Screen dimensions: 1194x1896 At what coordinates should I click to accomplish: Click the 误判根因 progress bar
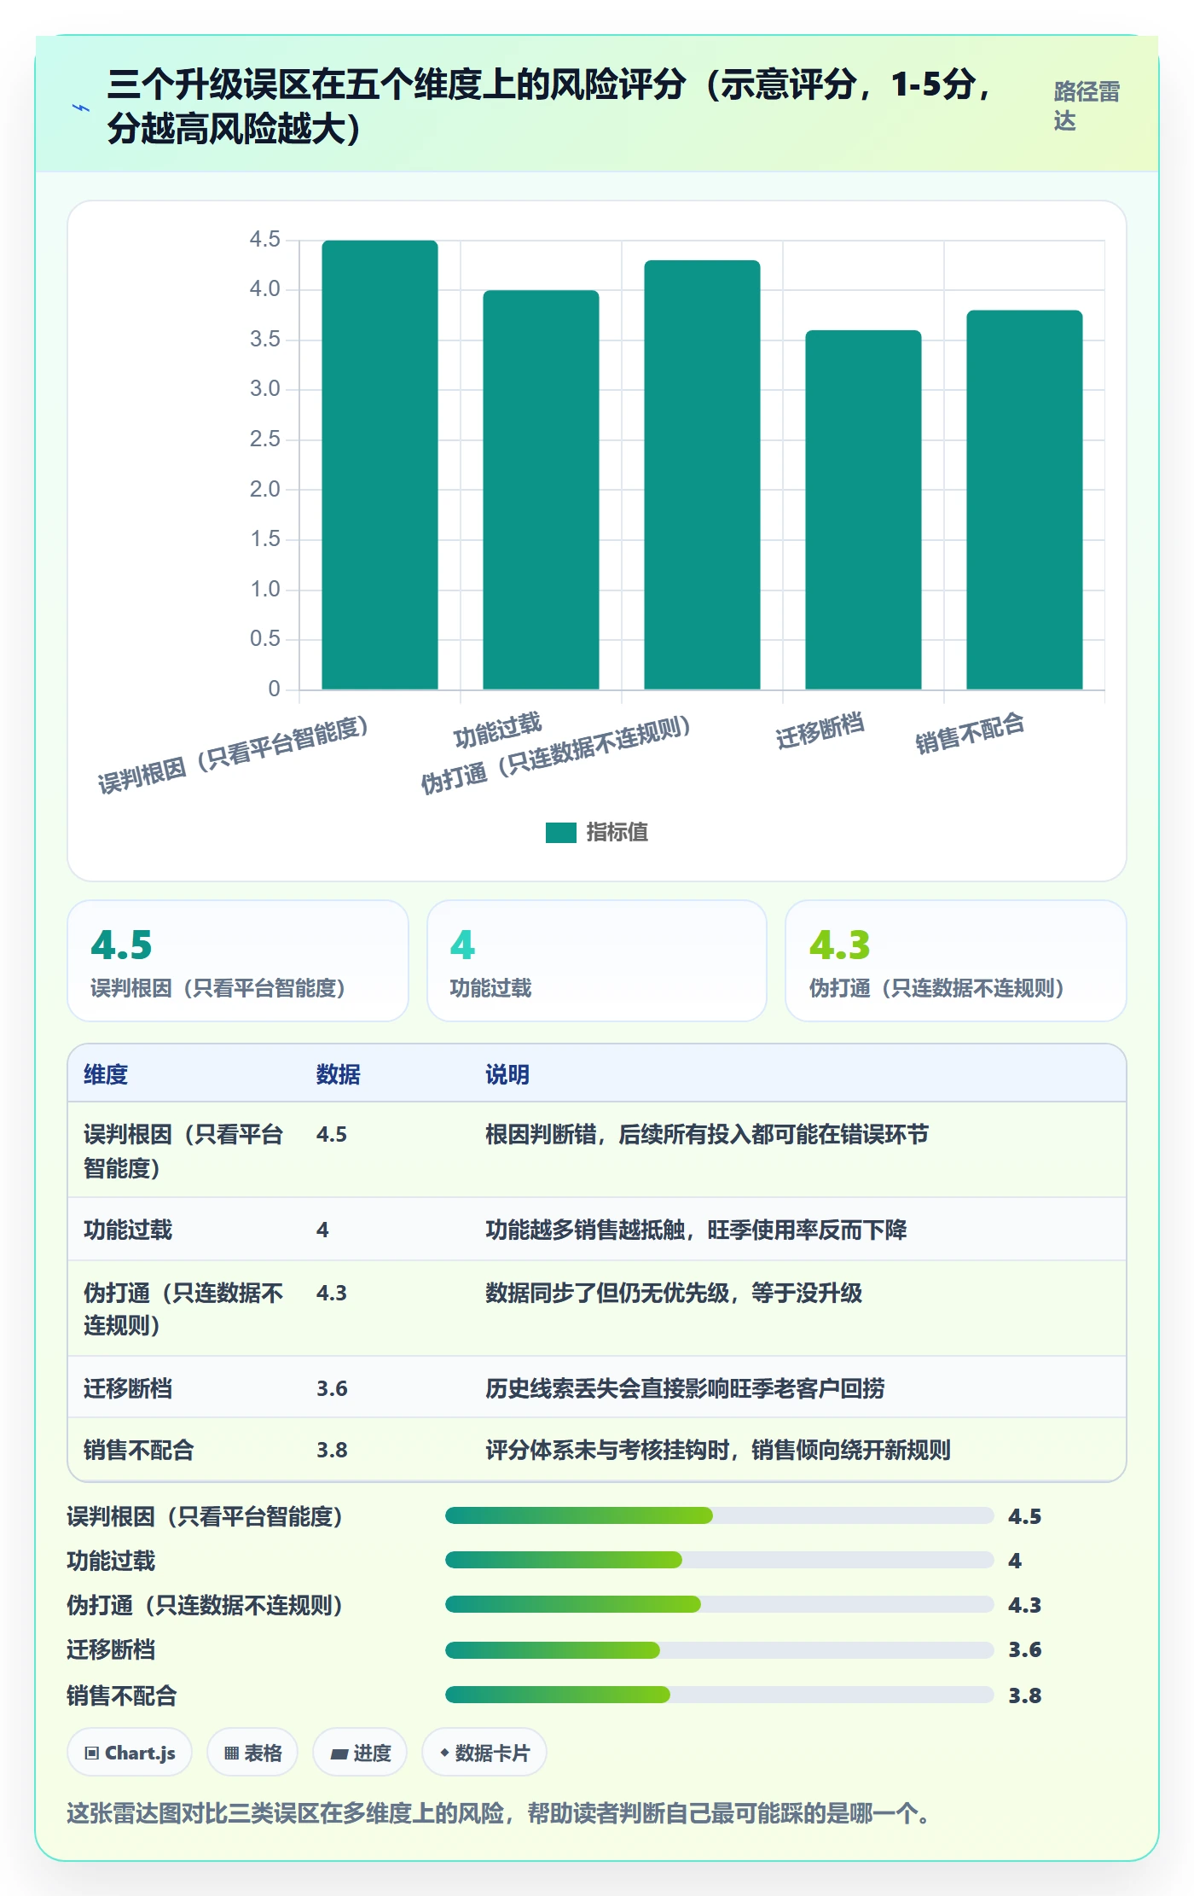click(x=719, y=1515)
